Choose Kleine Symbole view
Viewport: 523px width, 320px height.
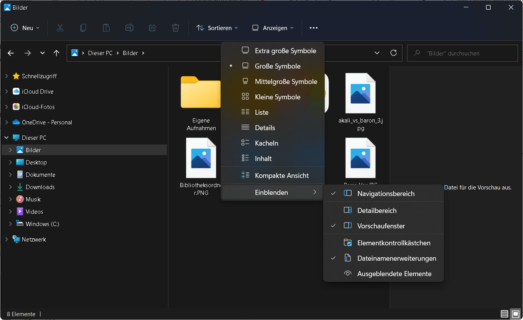pos(273,97)
